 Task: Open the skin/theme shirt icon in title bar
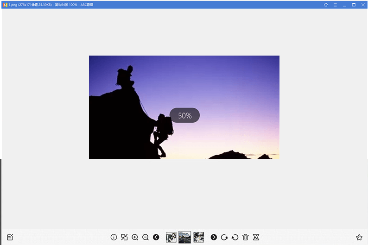[326, 5]
